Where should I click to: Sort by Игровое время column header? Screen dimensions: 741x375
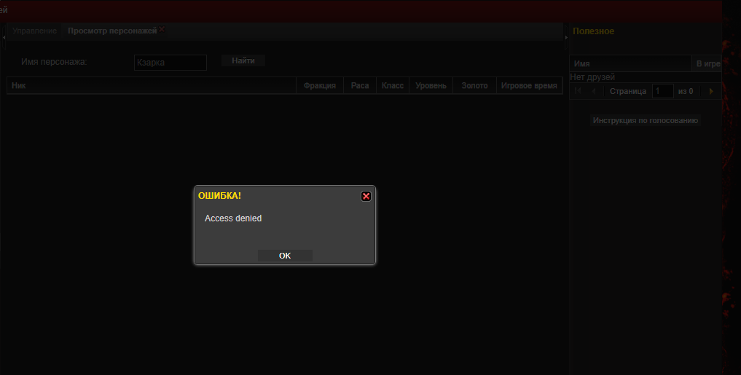529,86
